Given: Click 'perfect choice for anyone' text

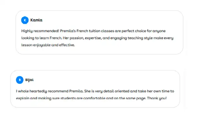Looking at the screenshot, I should [144, 31].
